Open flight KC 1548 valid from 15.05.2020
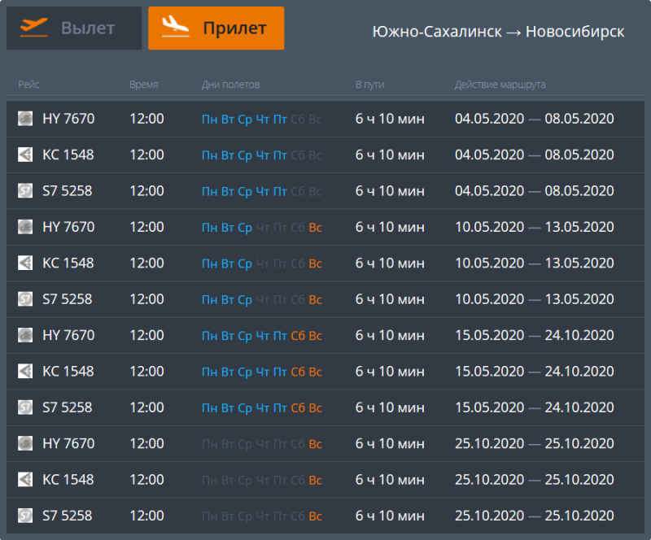Image resolution: width=651 pixels, height=540 pixels. coord(68,372)
